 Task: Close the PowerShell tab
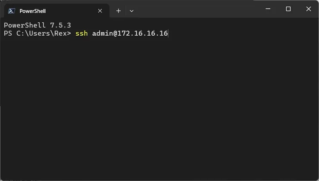[x=100, y=11]
